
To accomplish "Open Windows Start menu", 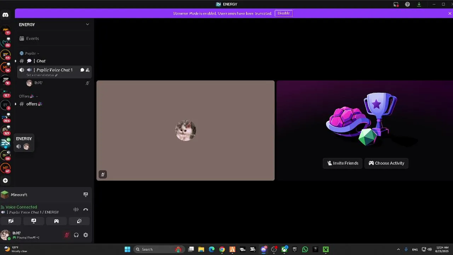I will coord(127,249).
